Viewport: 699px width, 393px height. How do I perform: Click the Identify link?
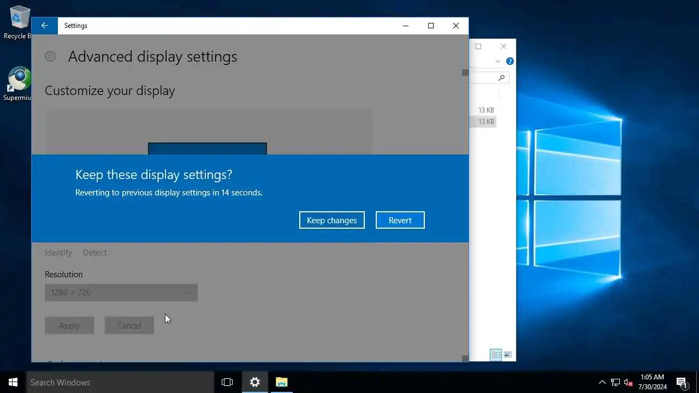pyautogui.click(x=58, y=252)
